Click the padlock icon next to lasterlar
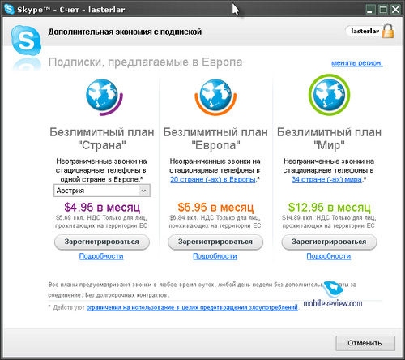This screenshot has width=405, height=360. 388,31
